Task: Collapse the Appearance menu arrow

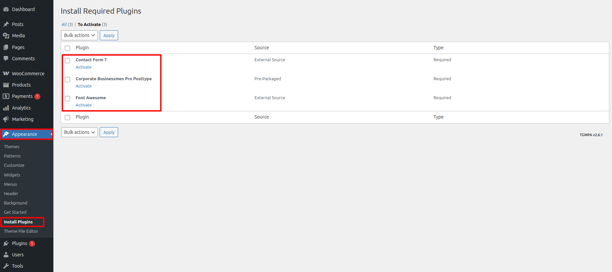Action: pyautogui.click(x=51, y=134)
